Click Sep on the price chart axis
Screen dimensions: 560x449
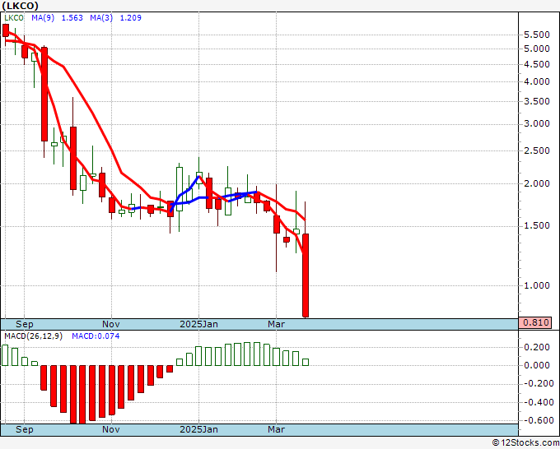point(24,324)
